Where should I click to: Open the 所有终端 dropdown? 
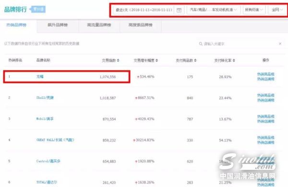pyautogui.click(x=254, y=10)
